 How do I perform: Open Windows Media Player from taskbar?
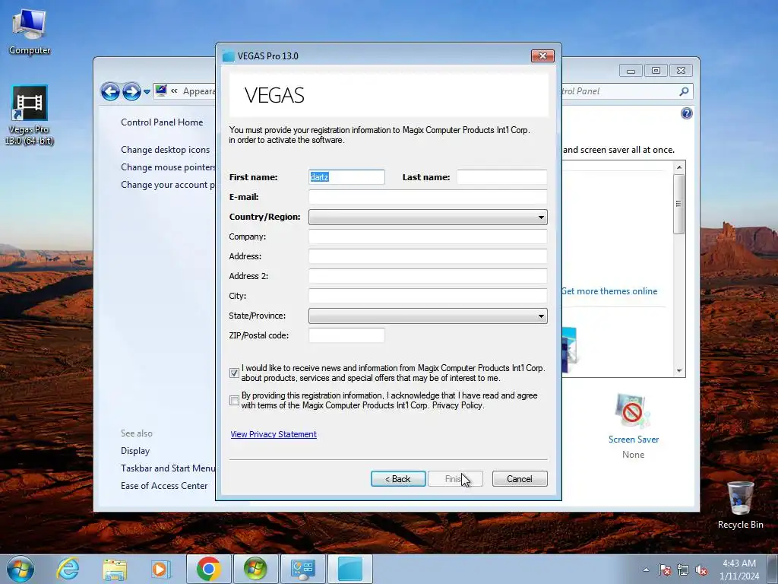(x=161, y=569)
